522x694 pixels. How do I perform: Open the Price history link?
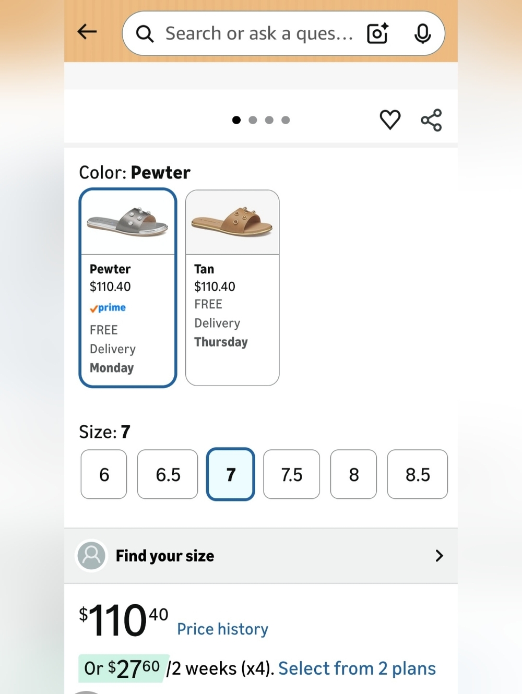click(223, 629)
